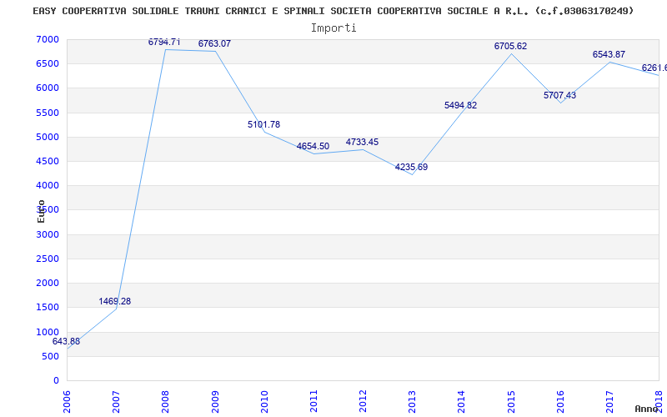The height and width of the screenshot is (417, 667).
Task: Click the y-axis tick 2000
Action: tap(48, 283)
